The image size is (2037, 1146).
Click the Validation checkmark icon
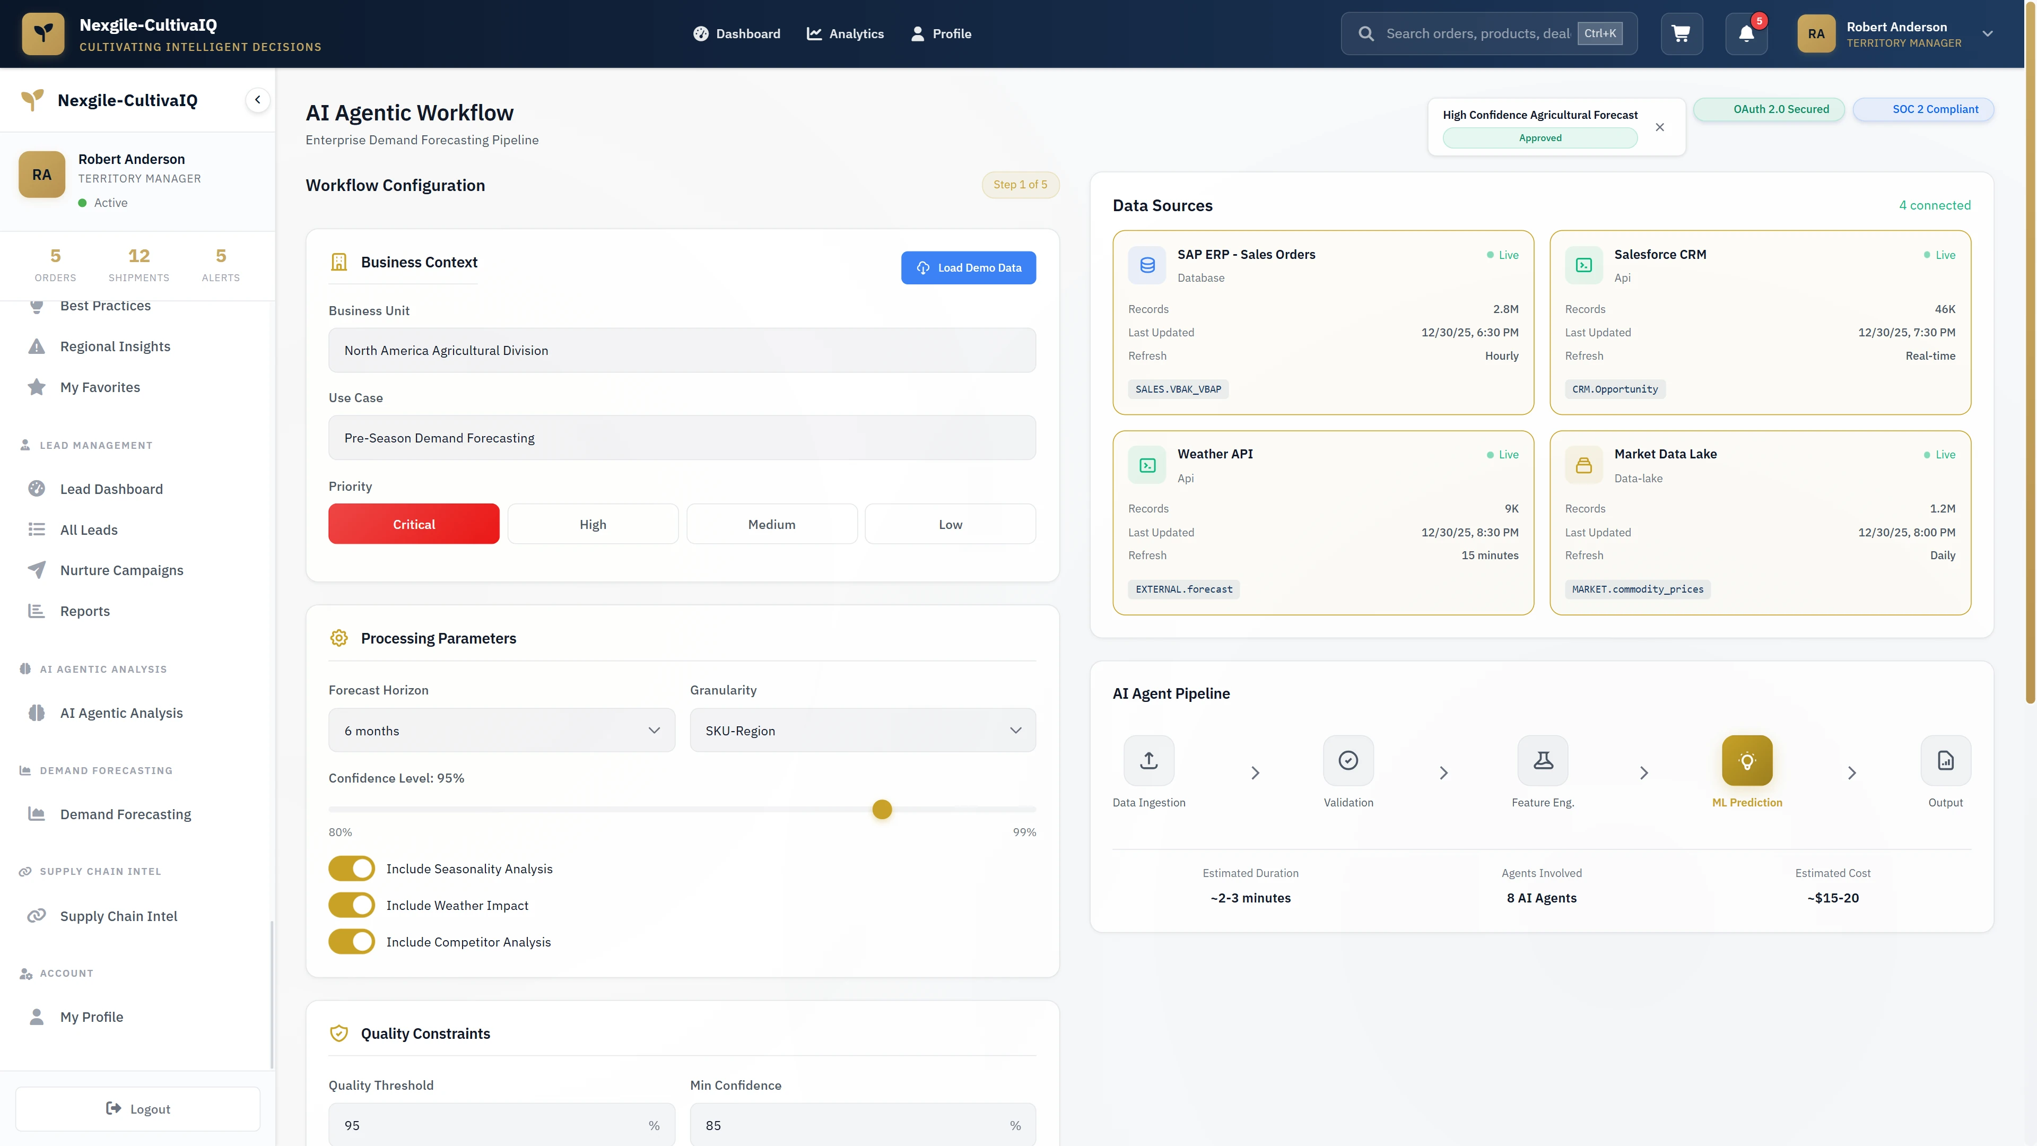click(x=1348, y=760)
